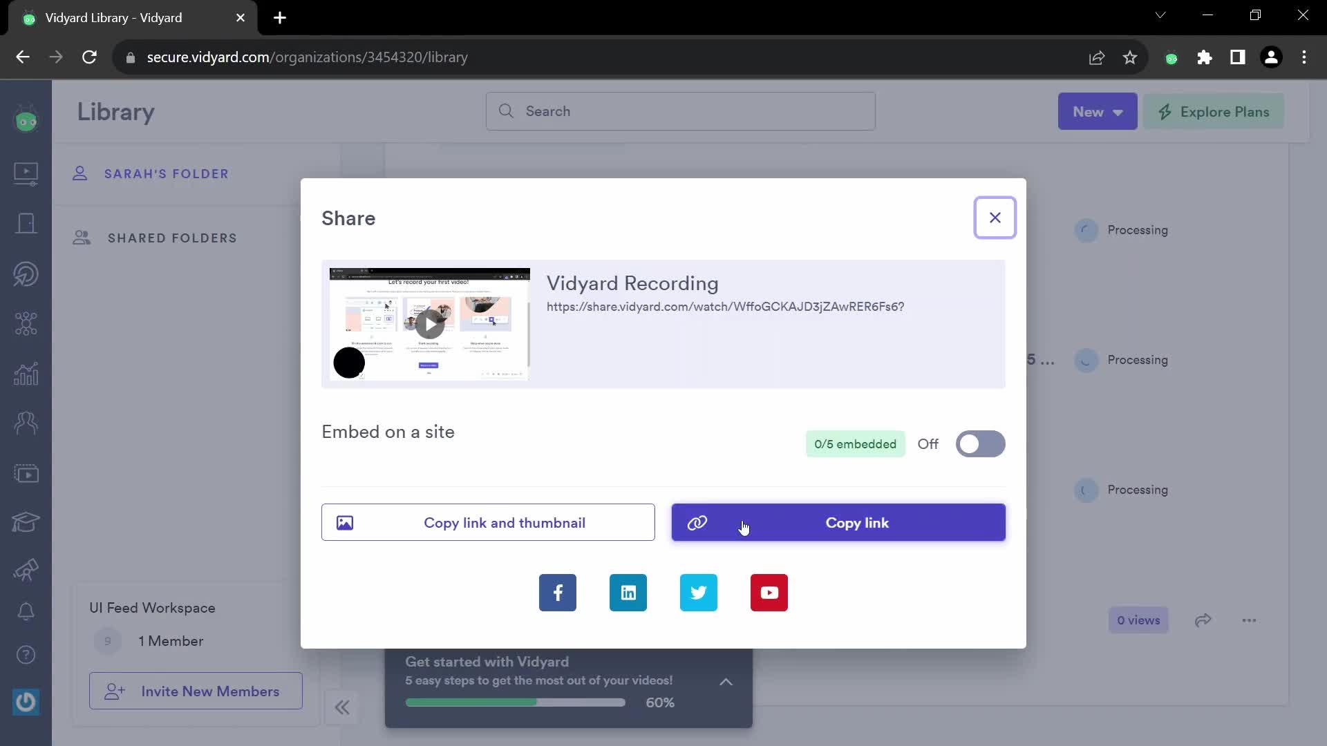1327x746 pixels.
Task: Expand the Get started with Vidyard panel
Action: coord(726,682)
